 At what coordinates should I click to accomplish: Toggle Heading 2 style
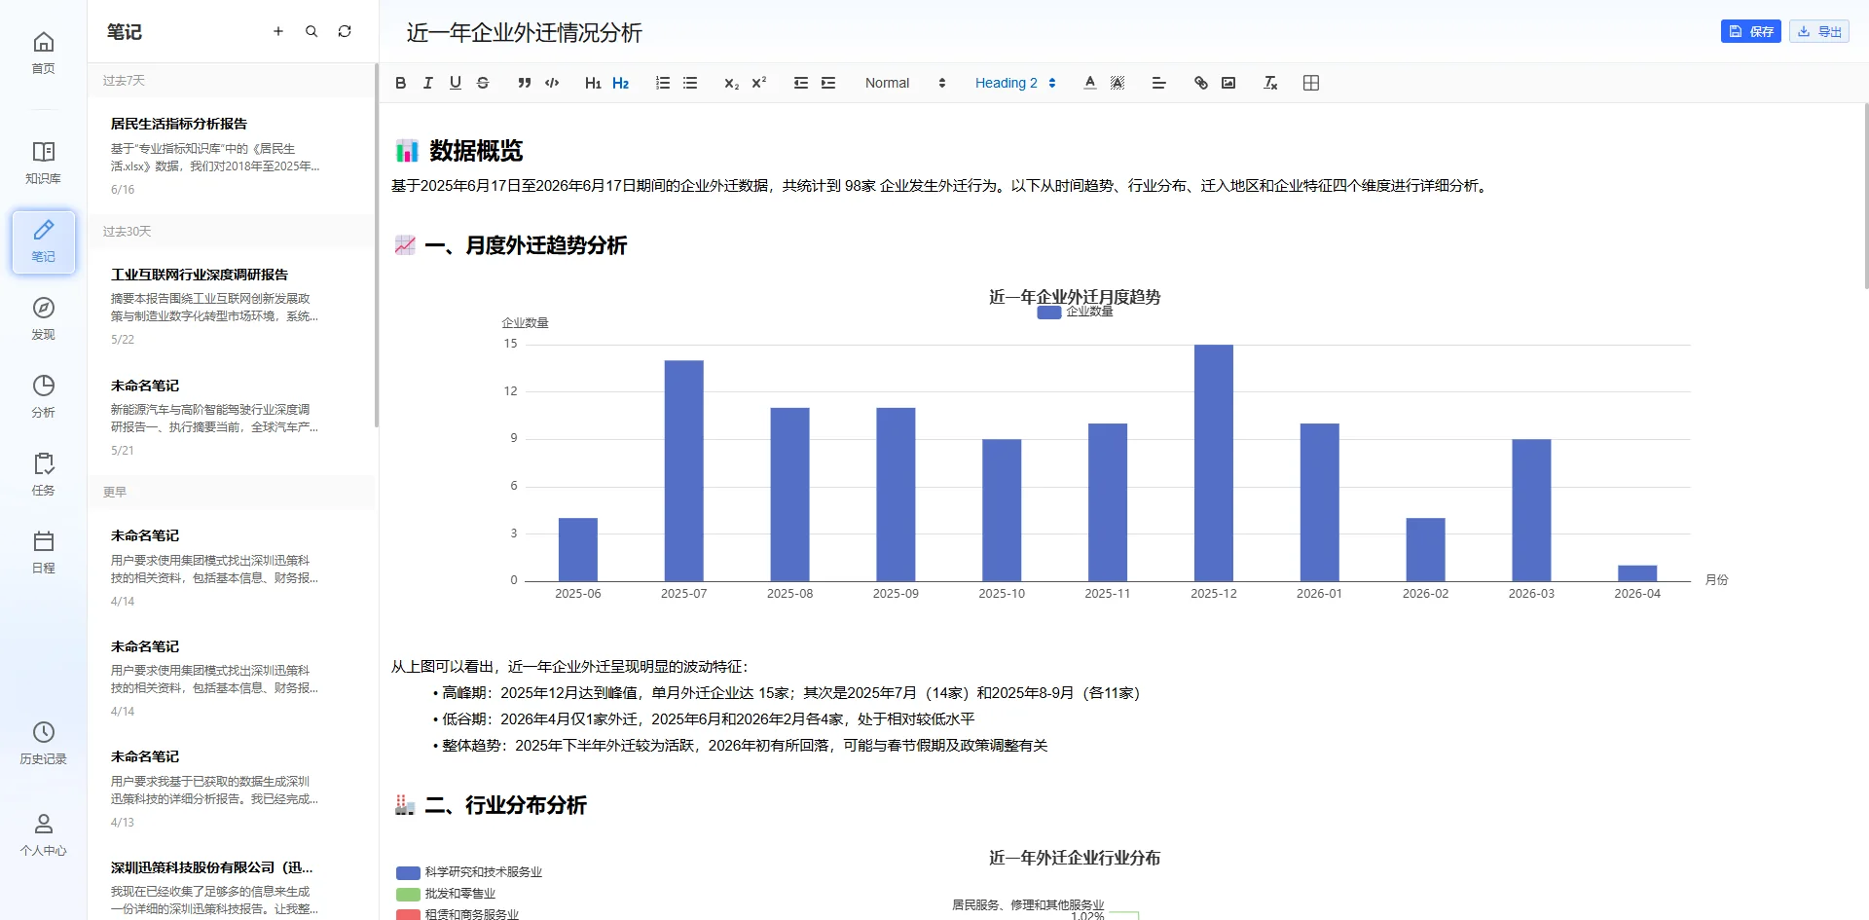coord(620,83)
